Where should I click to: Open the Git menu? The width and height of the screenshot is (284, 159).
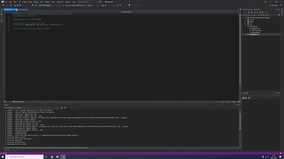coord(20,2)
